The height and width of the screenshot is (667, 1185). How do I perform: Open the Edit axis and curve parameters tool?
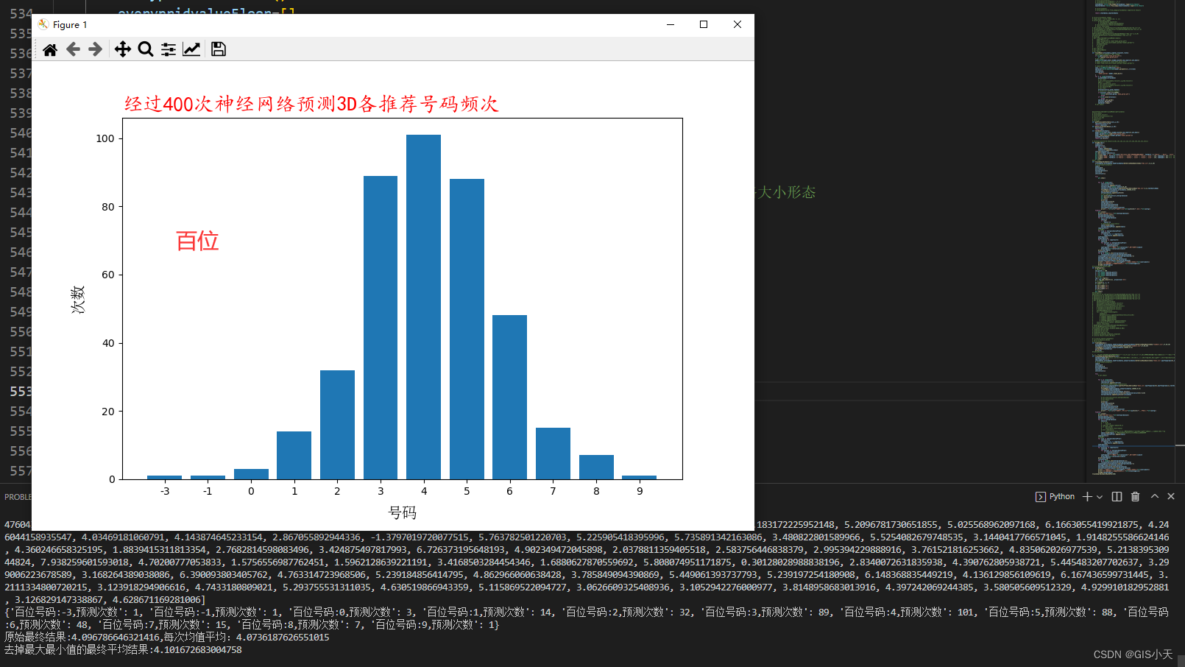[x=191, y=49]
